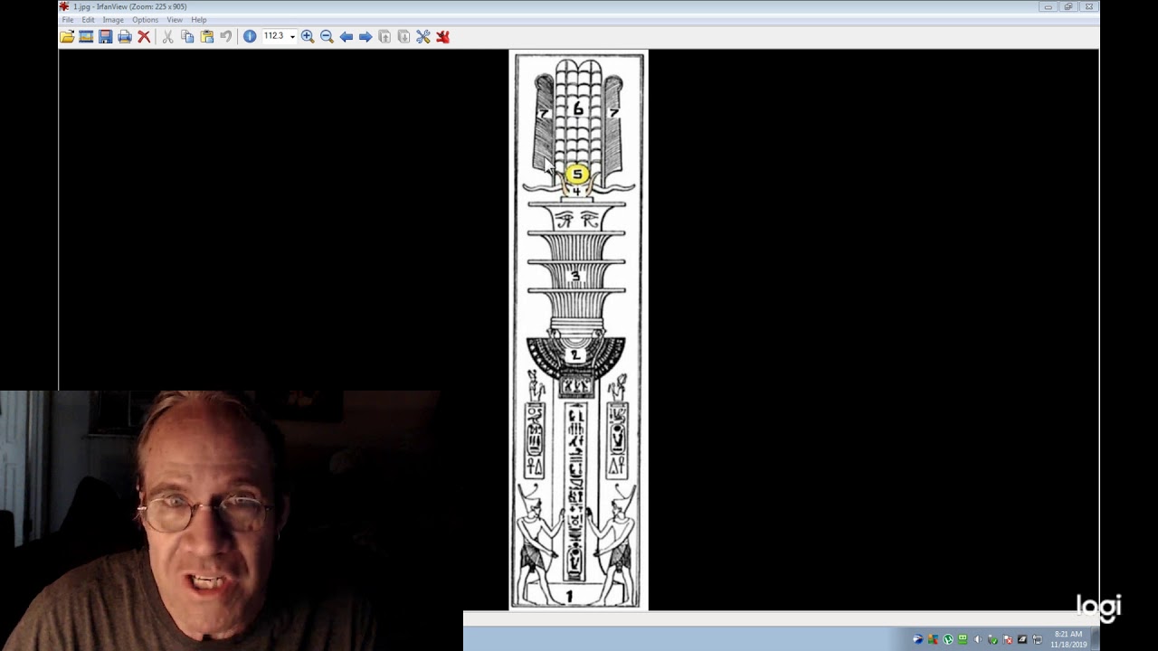Paste from clipboard icon

coord(207,36)
